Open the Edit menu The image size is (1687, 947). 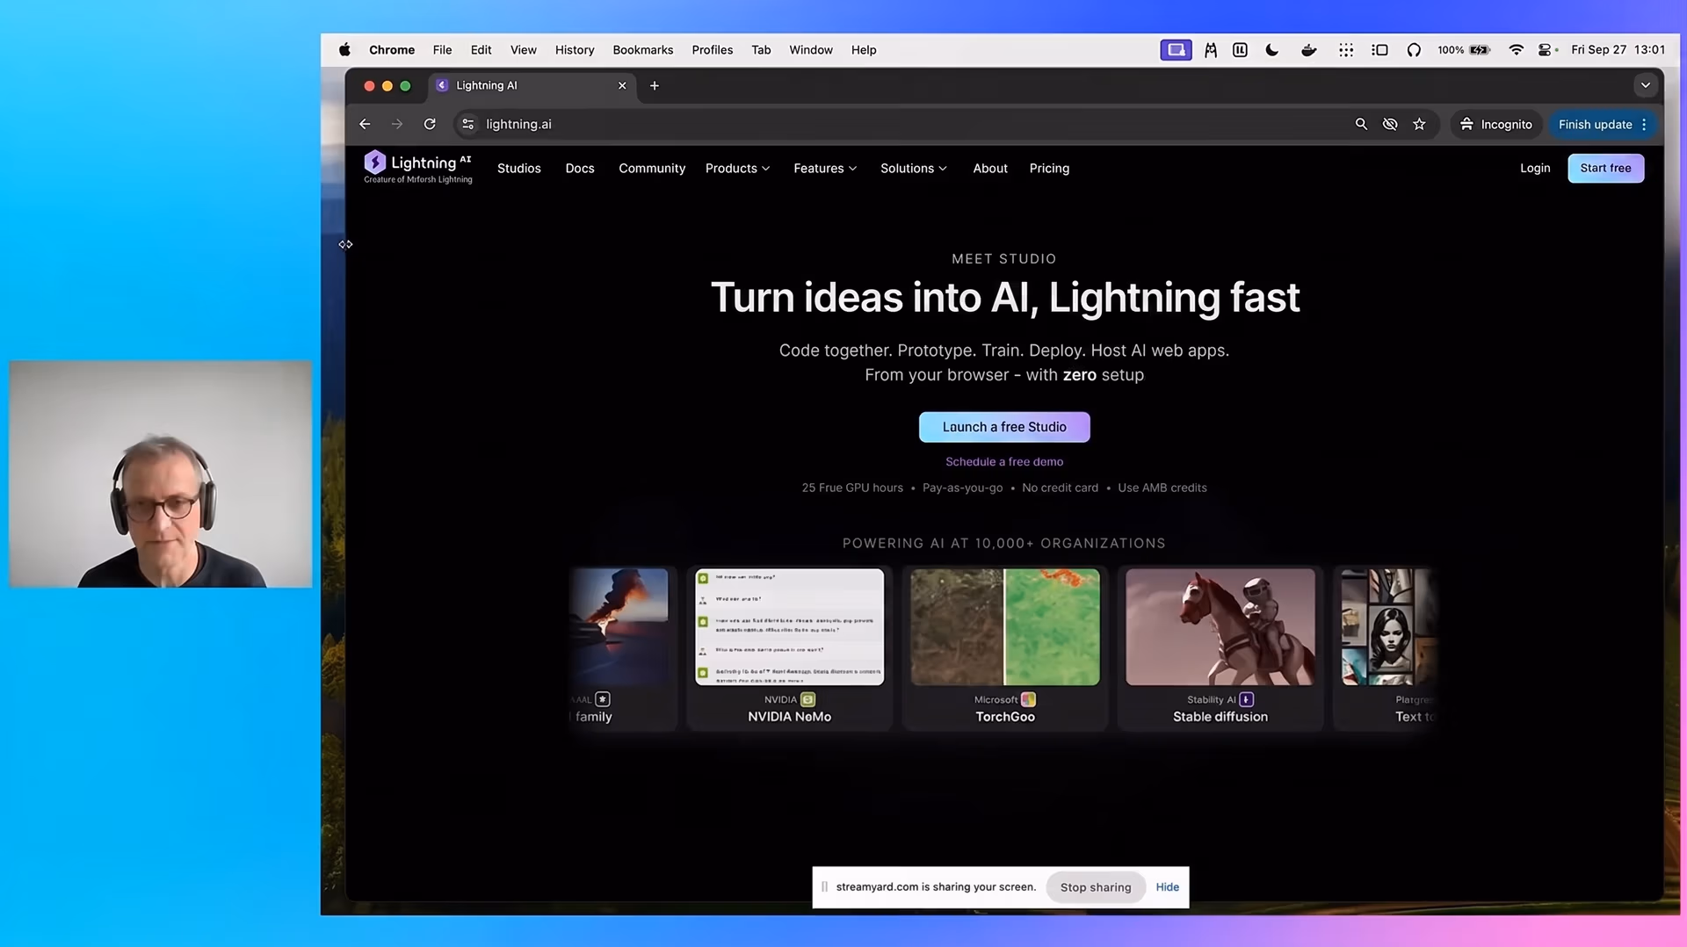coord(481,50)
